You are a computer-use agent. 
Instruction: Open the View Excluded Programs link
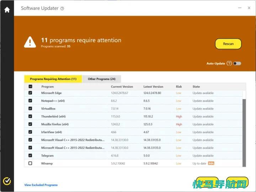[41, 185]
